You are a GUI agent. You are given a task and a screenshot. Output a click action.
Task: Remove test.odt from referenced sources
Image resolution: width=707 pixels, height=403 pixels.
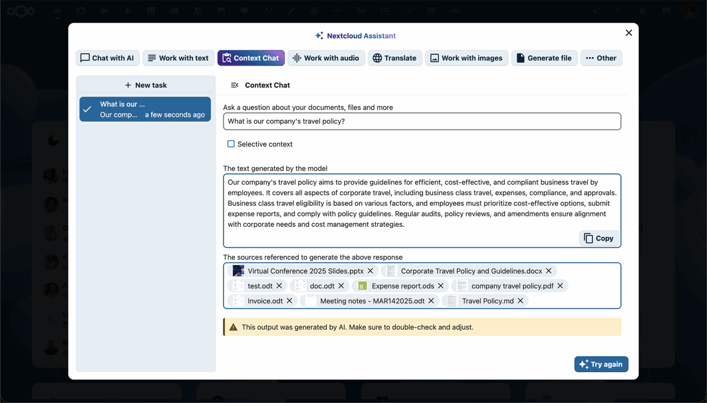(x=279, y=286)
